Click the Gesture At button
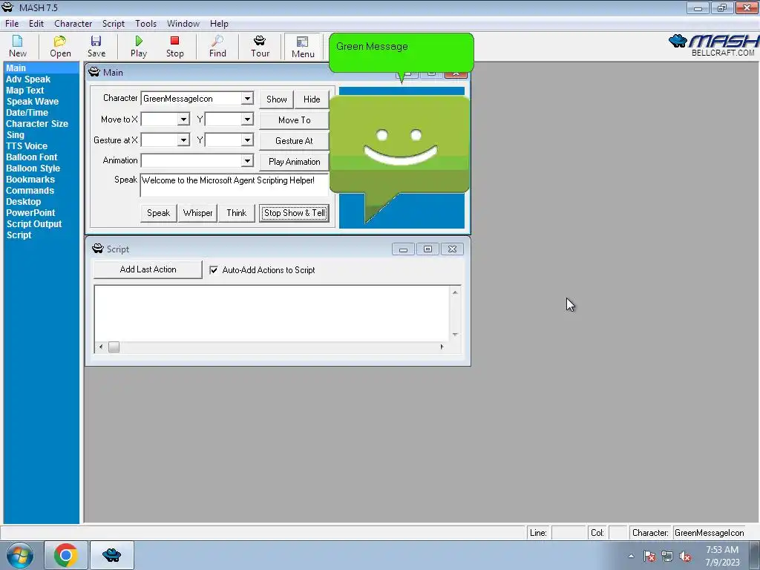760x570 pixels. (294, 140)
